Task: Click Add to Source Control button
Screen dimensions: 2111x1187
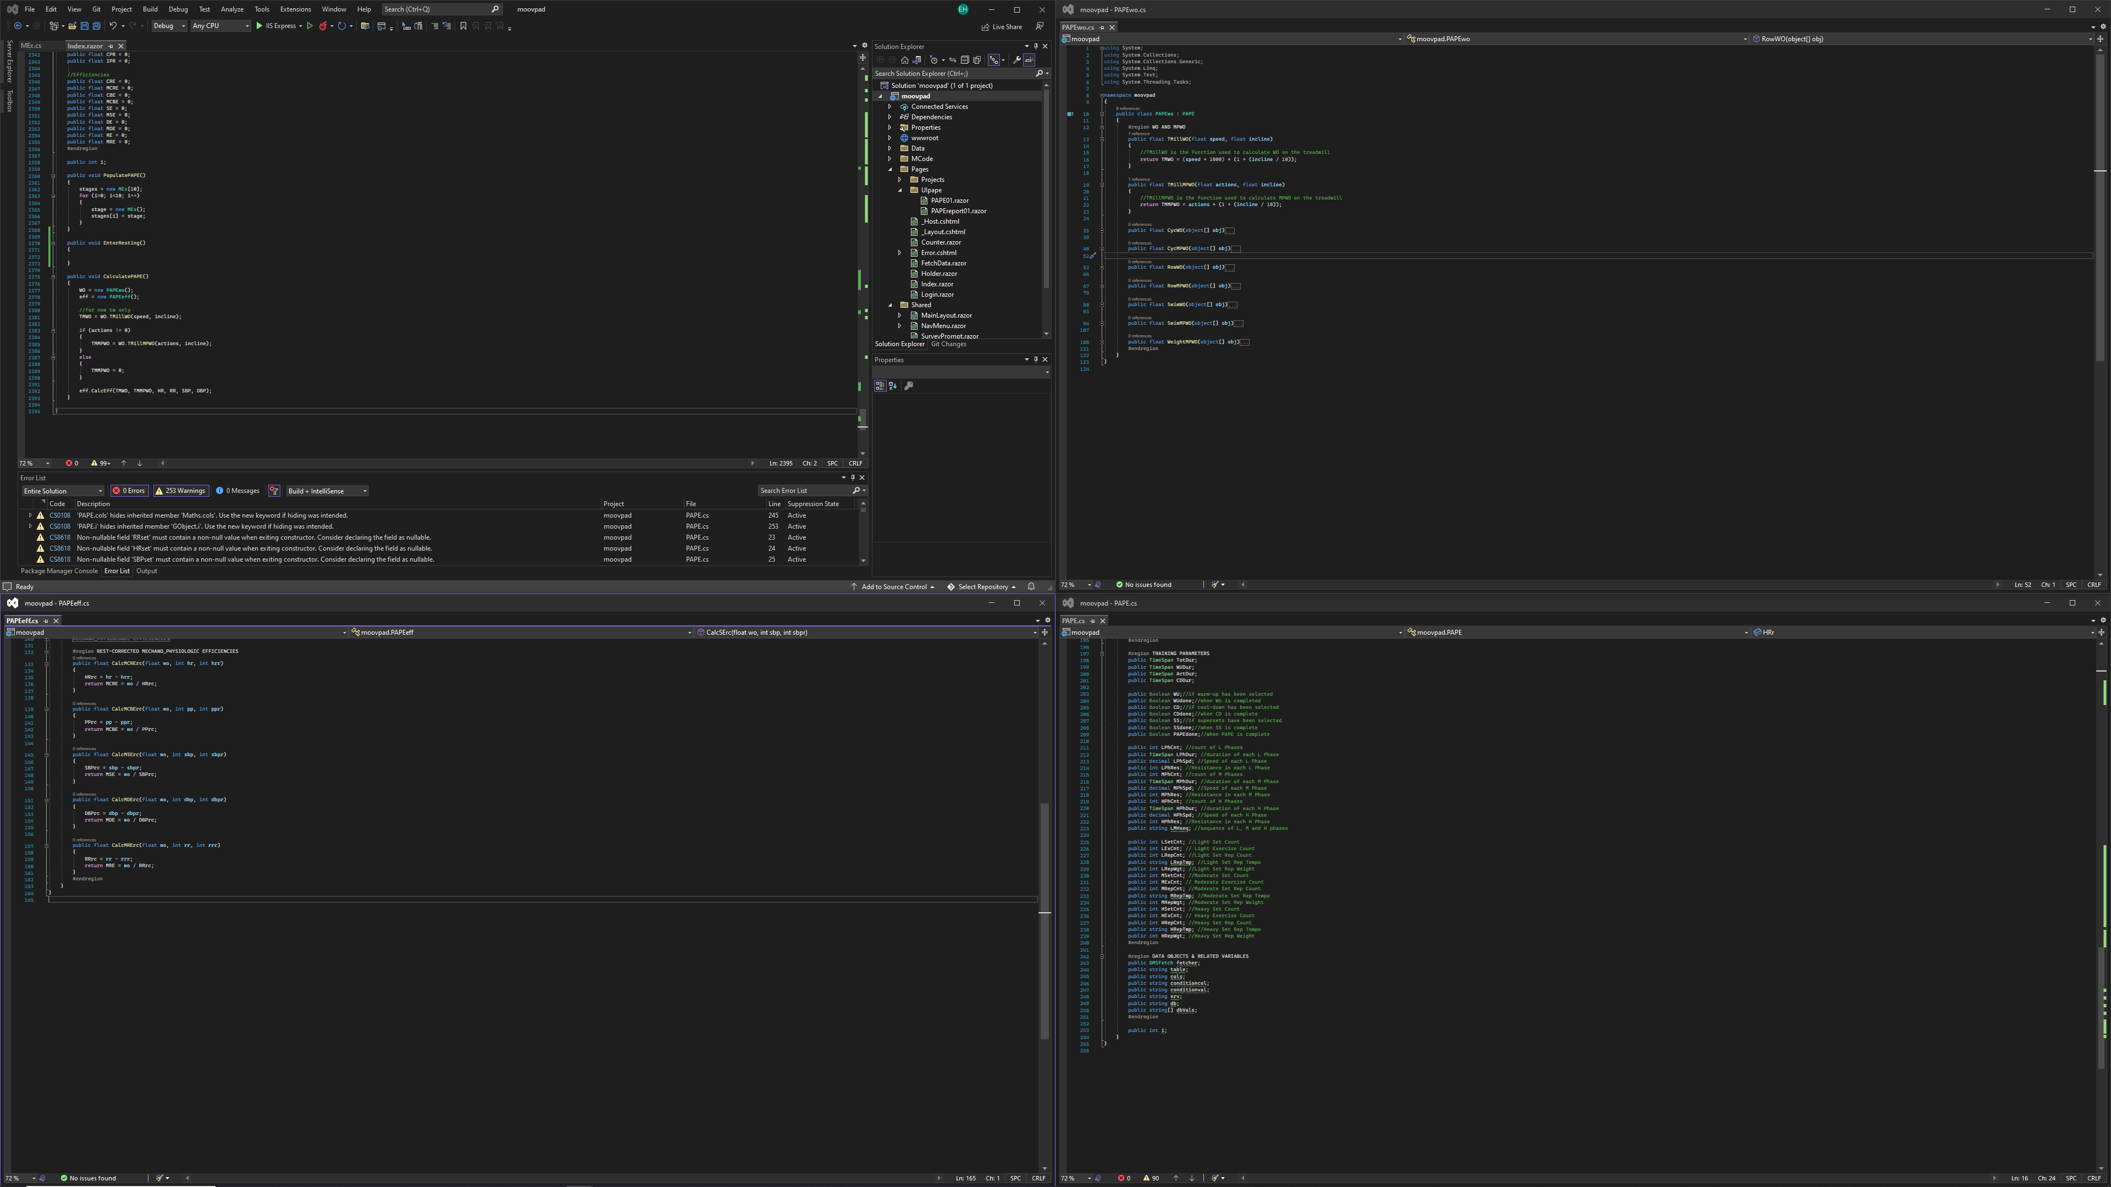Action: (x=892, y=586)
